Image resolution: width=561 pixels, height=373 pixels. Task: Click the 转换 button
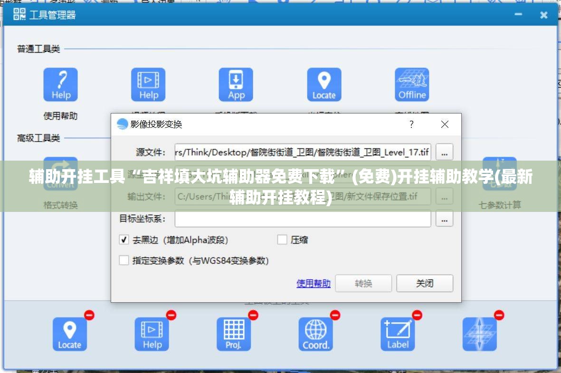click(x=363, y=284)
